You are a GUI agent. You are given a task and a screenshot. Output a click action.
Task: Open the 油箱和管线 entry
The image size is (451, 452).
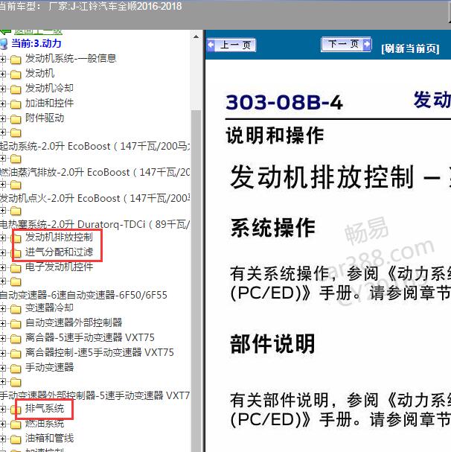(50, 439)
